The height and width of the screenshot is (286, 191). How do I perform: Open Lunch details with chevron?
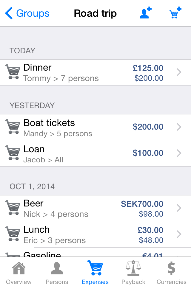[x=179, y=234]
